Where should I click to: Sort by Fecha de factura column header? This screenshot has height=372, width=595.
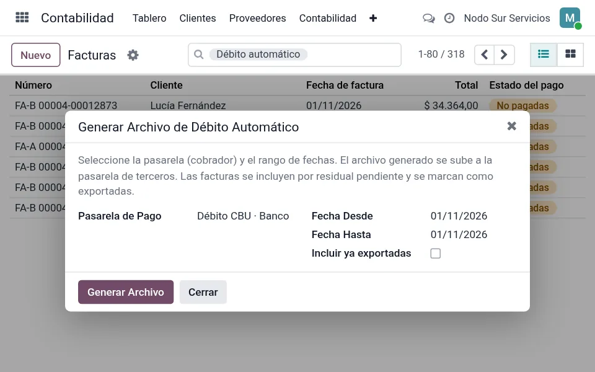(x=345, y=85)
